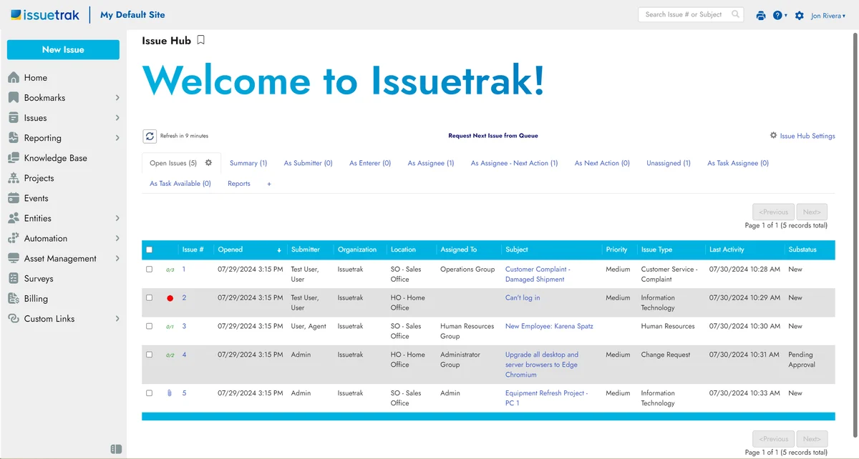Click the red dot indicator on issue 2

170,297
